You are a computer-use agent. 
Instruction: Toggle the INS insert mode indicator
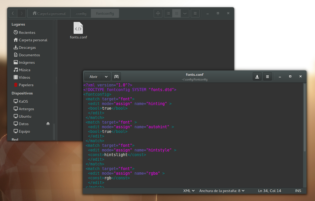pyautogui.click(x=298, y=191)
